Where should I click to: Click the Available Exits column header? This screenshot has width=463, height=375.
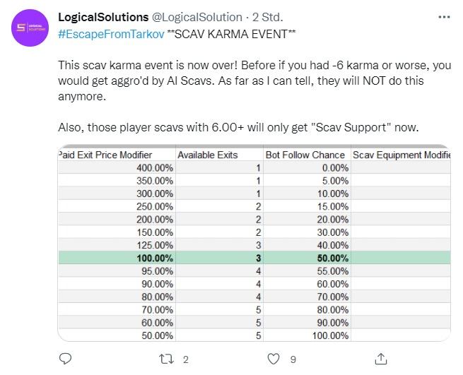click(207, 155)
